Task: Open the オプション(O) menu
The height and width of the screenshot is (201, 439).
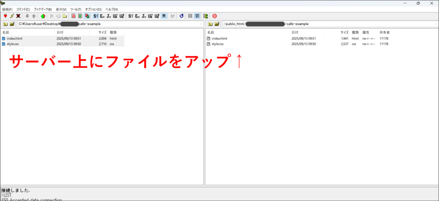Action: (x=93, y=9)
